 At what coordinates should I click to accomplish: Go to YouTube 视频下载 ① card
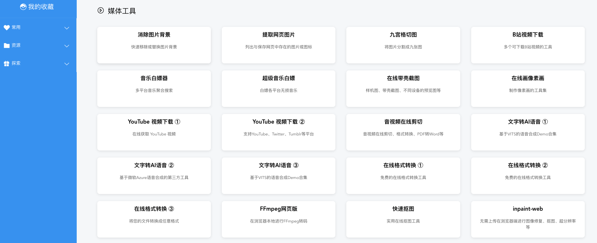[x=154, y=132]
